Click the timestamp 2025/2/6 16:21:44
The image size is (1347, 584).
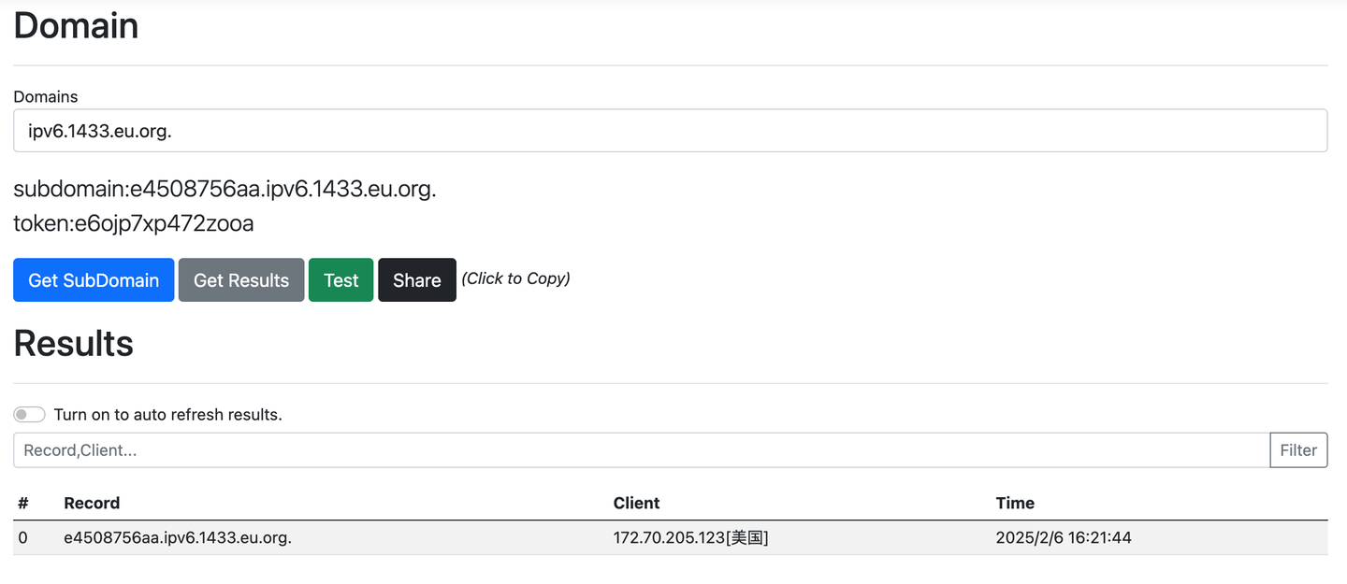point(1064,538)
